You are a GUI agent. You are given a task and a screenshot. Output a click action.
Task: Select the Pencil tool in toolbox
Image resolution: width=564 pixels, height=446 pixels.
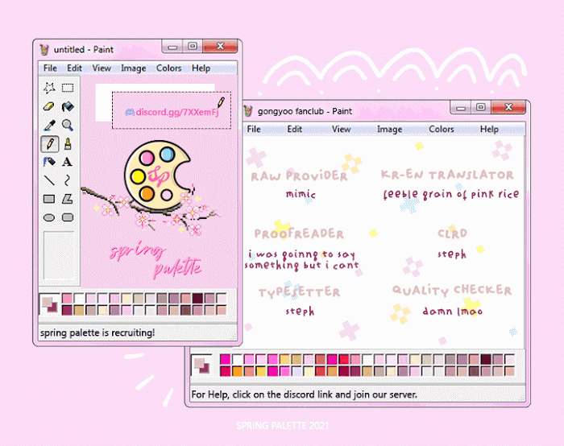tap(49, 143)
